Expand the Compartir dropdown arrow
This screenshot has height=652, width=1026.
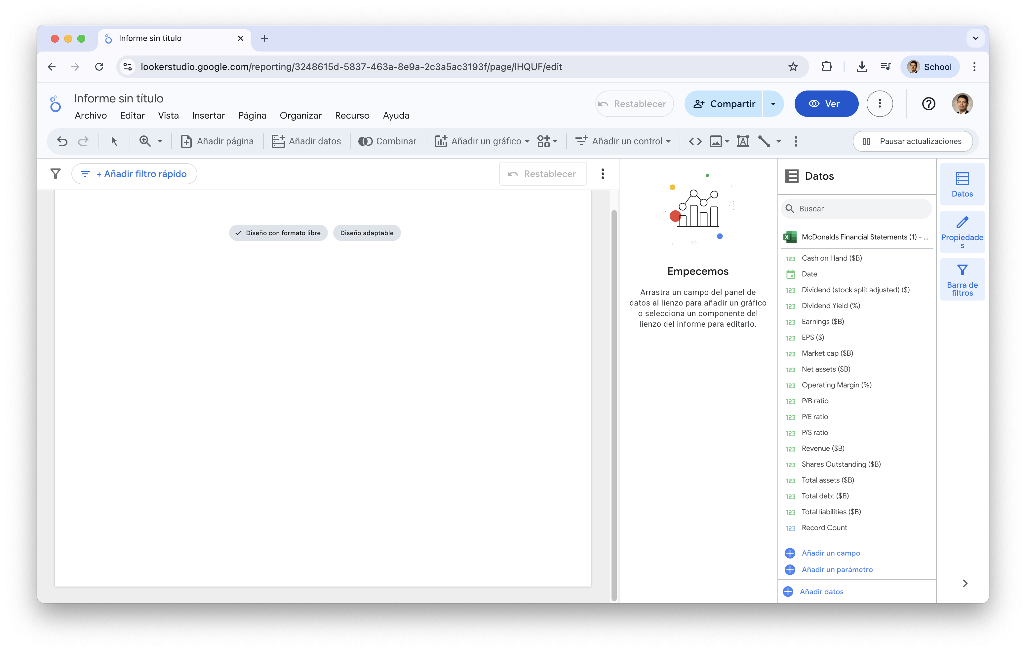[x=772, y=104]
